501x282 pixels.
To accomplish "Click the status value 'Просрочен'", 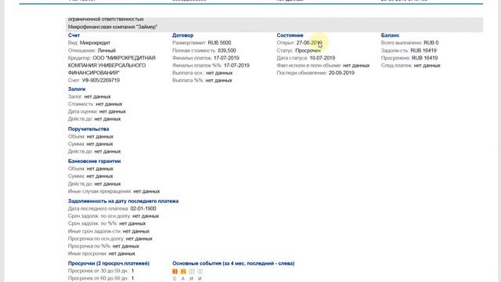I will (308, 50).
